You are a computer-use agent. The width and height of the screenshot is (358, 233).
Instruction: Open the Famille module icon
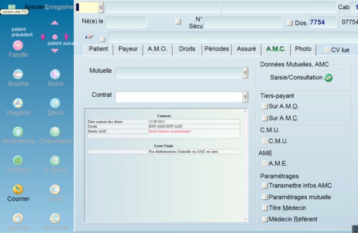click(18, 45)
